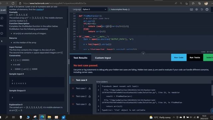Collapse the results panel with the chevron
The image size is (213, 120).
(x=143, y=54)
